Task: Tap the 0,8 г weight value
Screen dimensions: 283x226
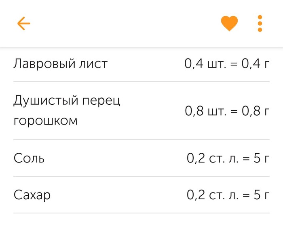Action: click(255, 111)
